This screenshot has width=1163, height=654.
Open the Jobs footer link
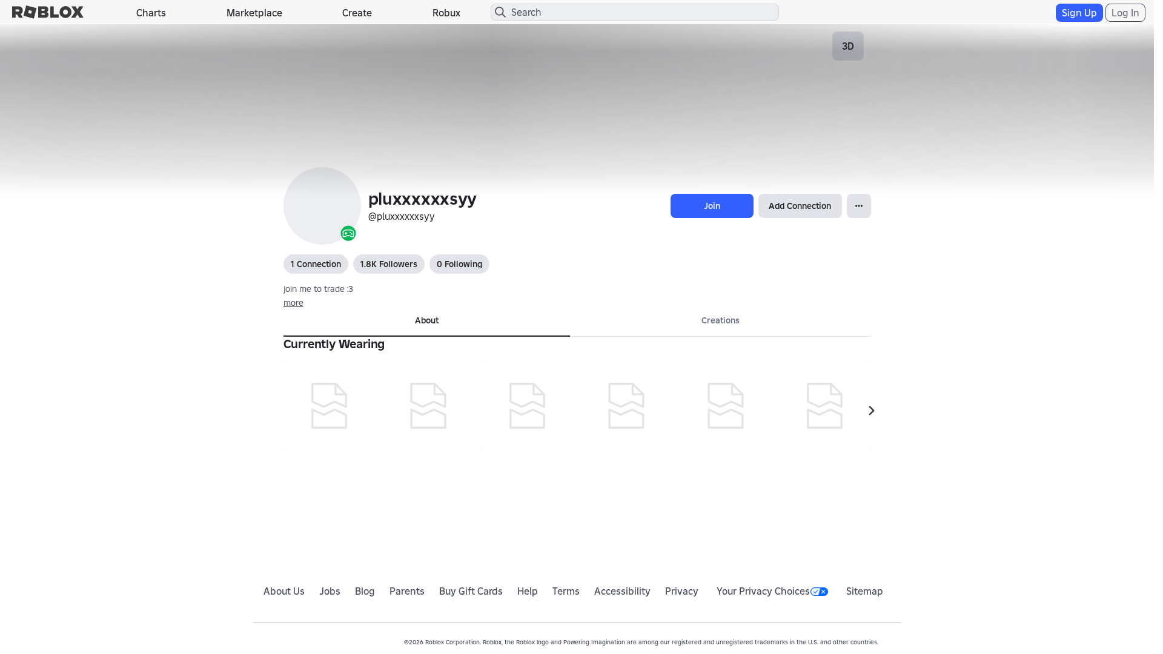pyautogui.click(x=330, y=591)
